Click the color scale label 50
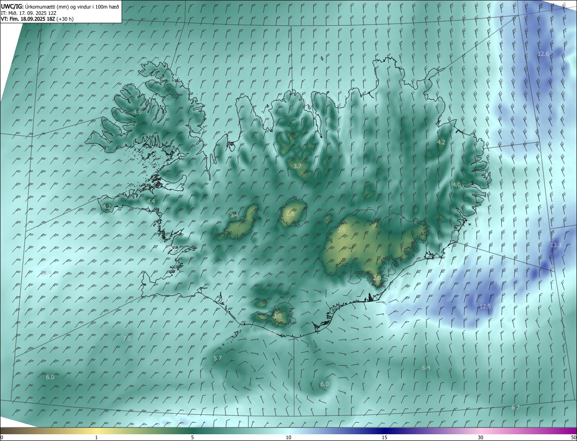This screenshot has width=577, height=441. pyautogui.click(x=573, y=438)
